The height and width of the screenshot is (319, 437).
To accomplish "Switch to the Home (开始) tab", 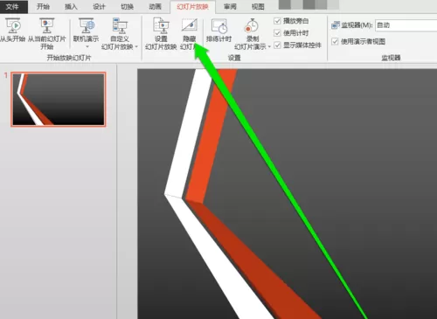I will tap(43, 7).
